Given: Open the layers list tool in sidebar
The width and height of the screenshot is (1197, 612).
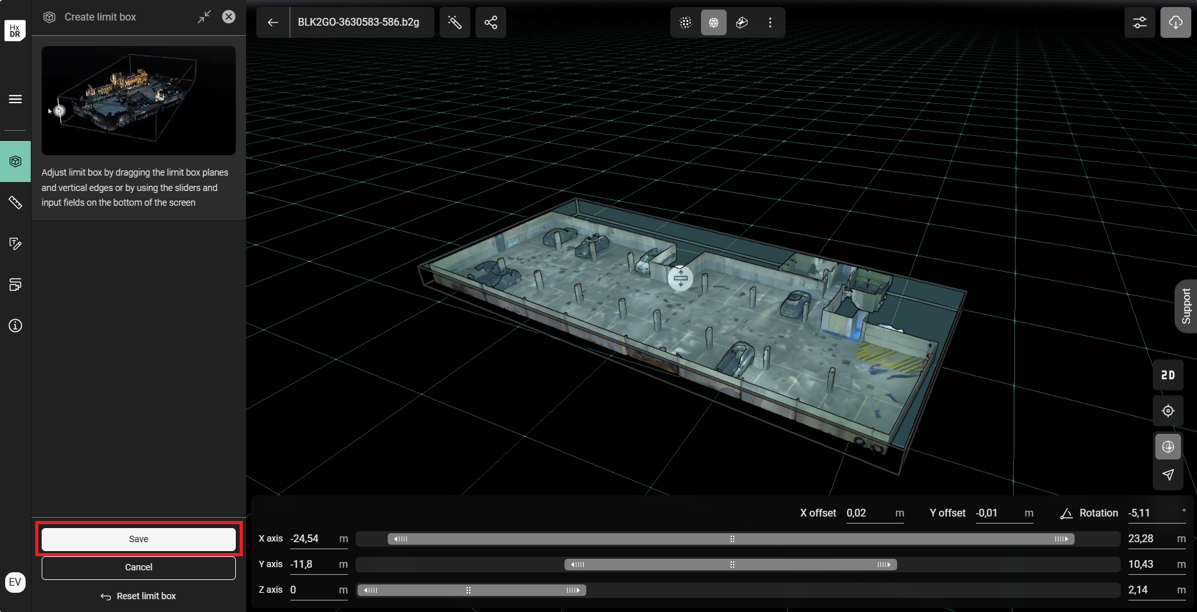Looking at the screenshot, I should (15, 285).
